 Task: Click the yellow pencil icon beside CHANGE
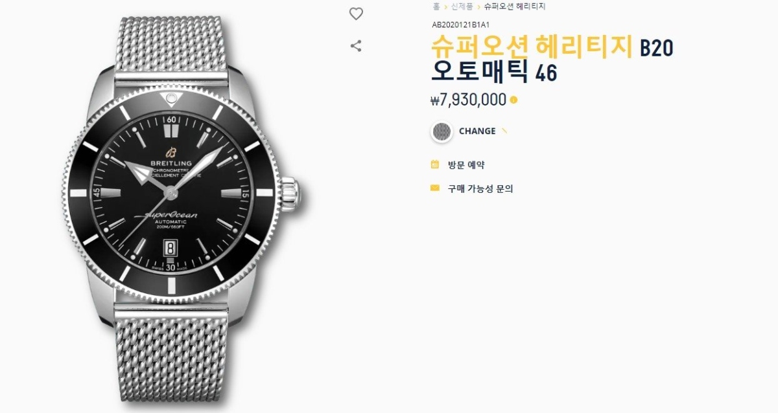(504, 131)
